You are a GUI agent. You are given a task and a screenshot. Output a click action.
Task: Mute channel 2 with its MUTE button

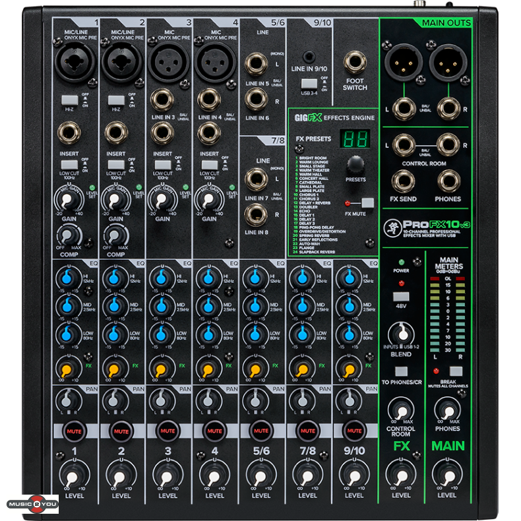(121, 431)
